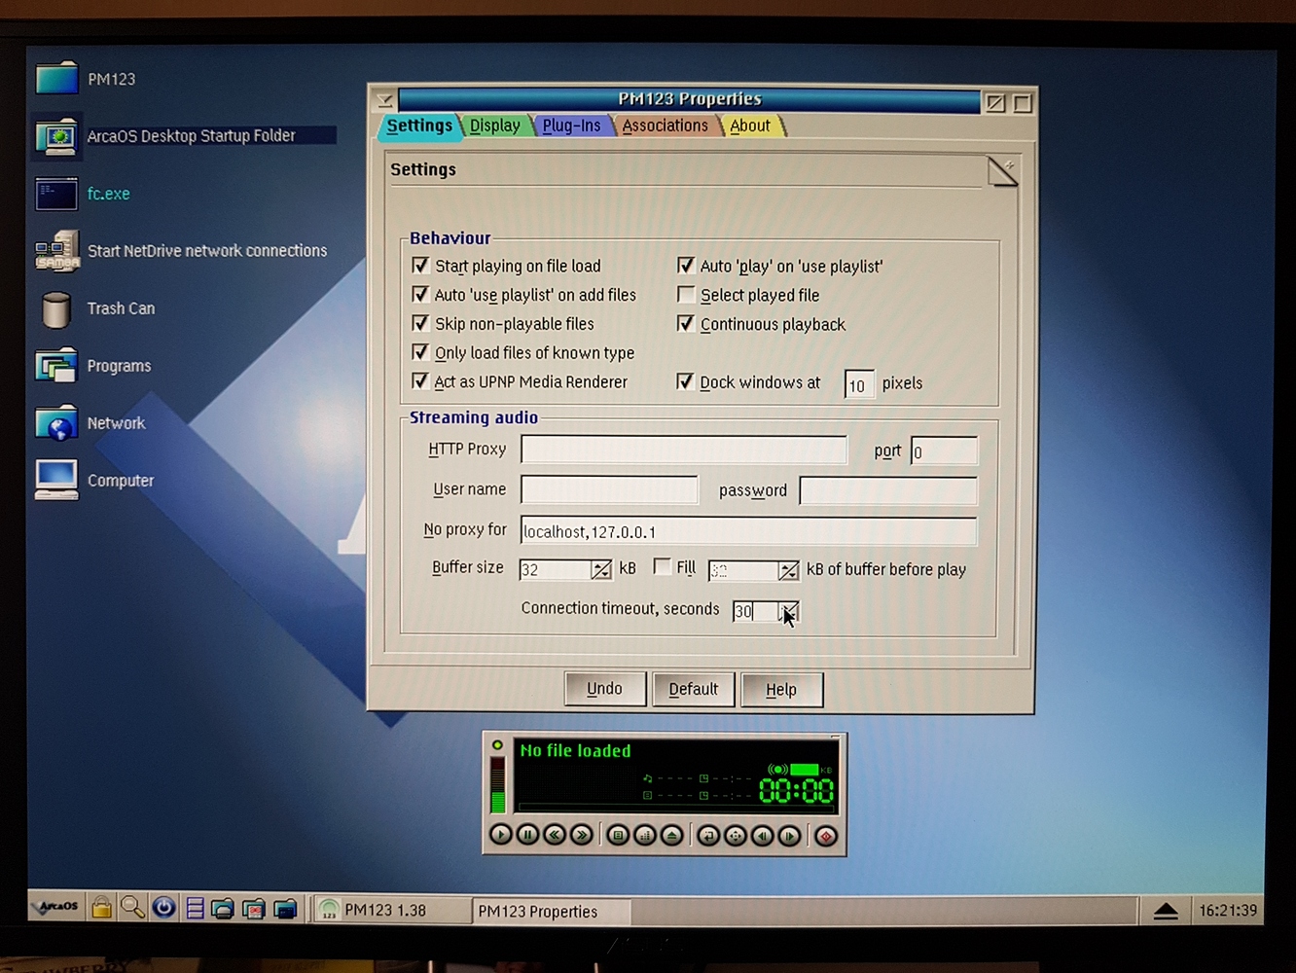The image size is (1296, 973).
Task: Click the page-turn corner on the Settings page
Action: click(x=1002, y=171)
